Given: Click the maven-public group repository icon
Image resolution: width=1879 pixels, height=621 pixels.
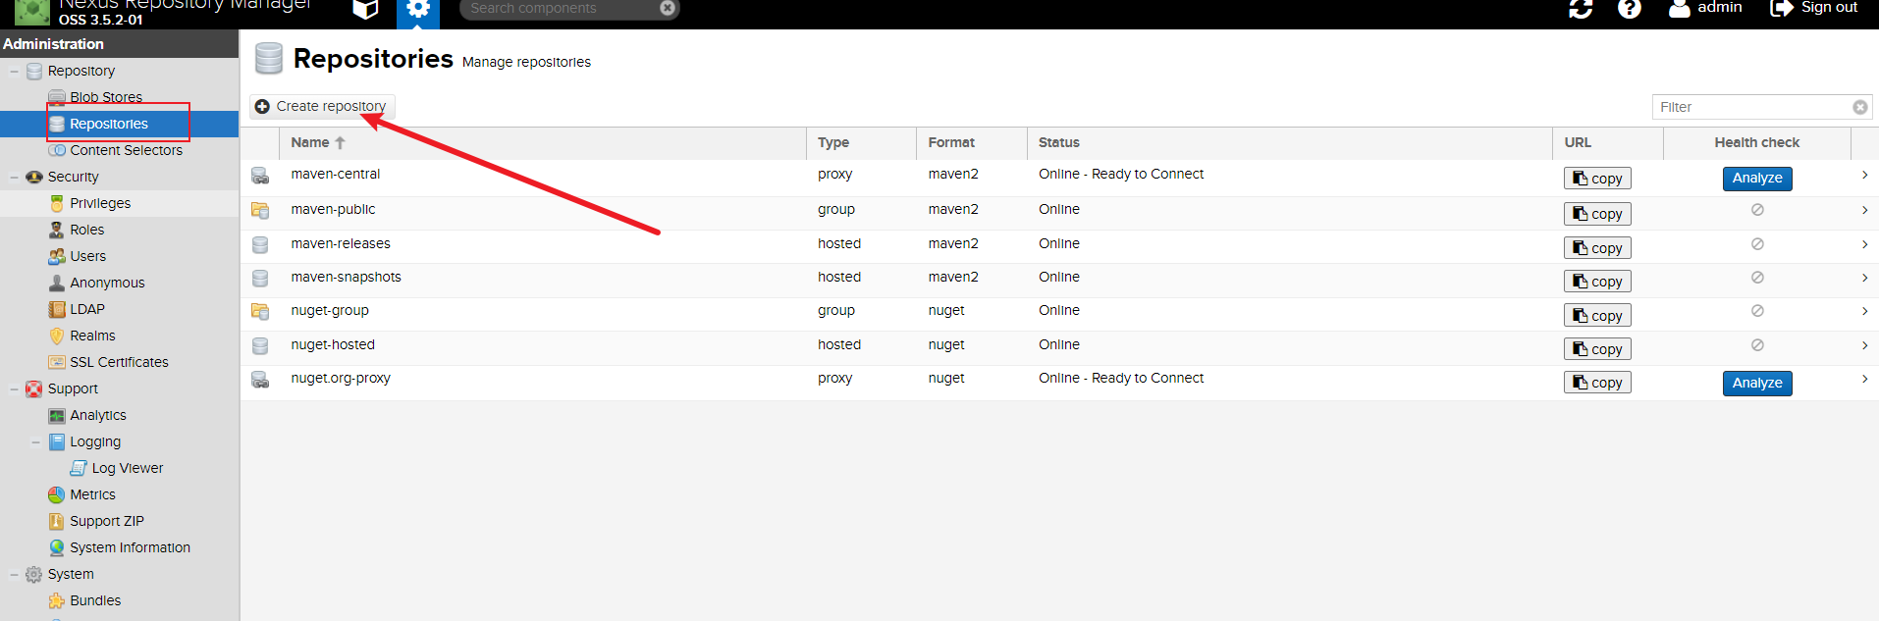Looking at the screenshot, I should click(x=260, y=210).
